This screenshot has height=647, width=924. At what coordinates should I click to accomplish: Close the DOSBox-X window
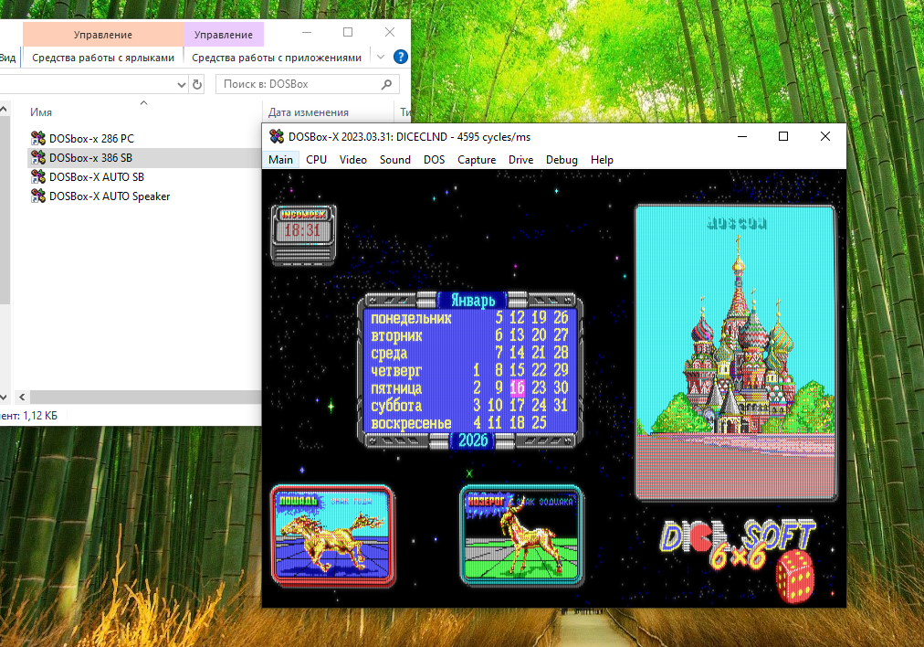[825, 136]
